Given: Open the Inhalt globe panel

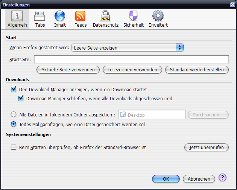Looking at the screenshot, I should (x=60, y=19).
